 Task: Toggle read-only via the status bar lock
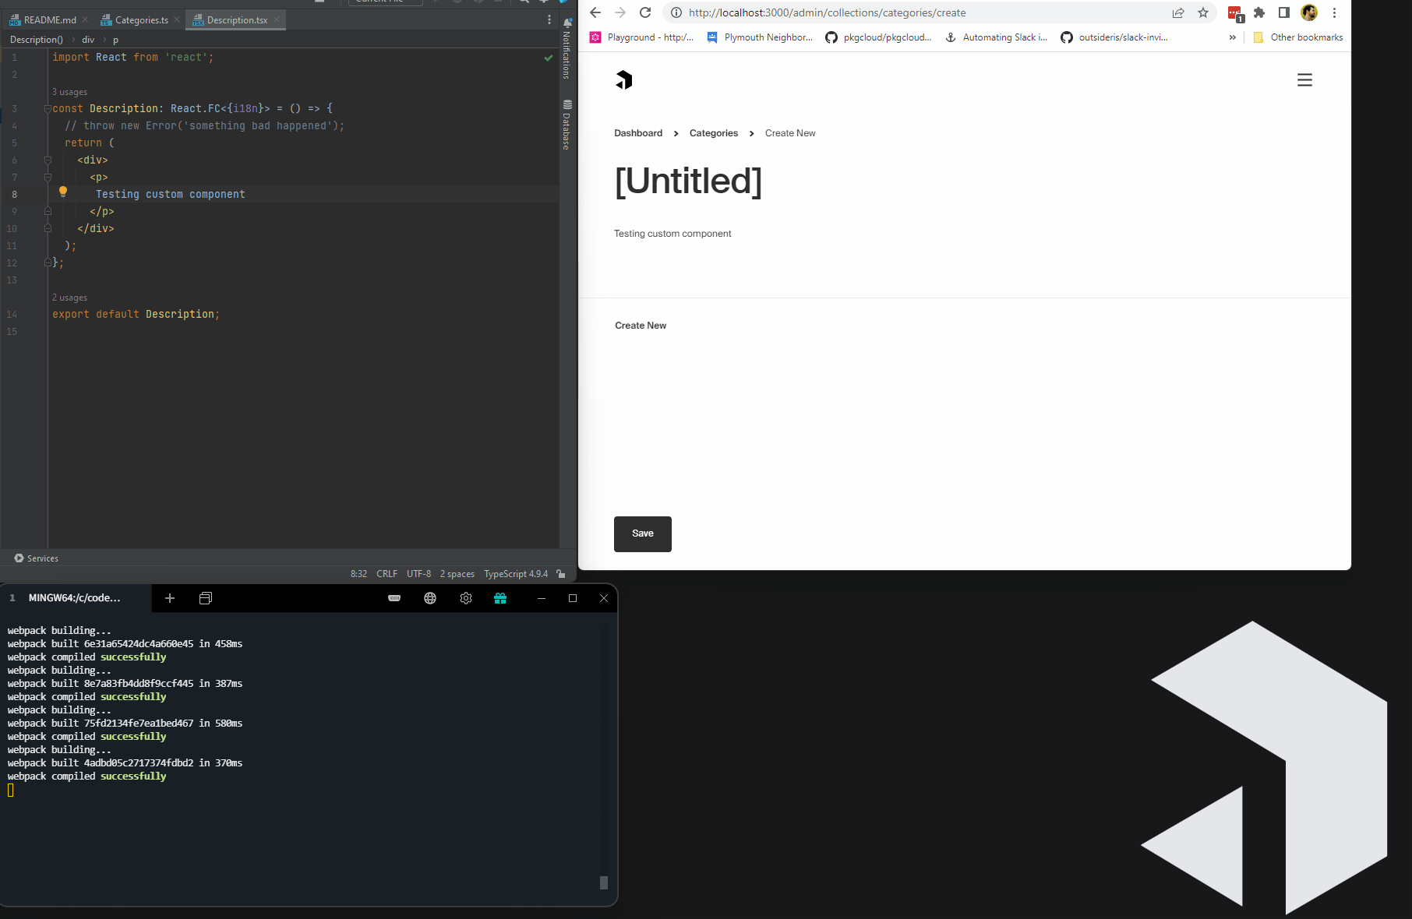point(560,573)
